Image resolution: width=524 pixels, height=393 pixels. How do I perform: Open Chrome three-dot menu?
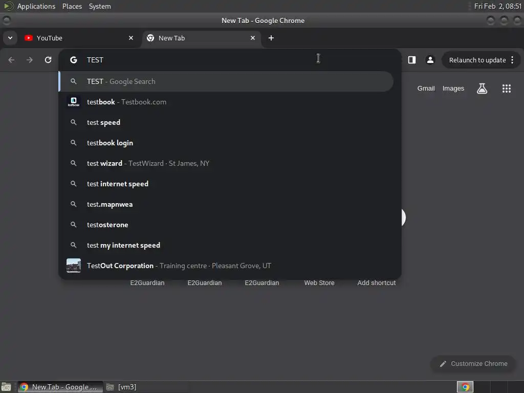click(x=512, y=60)
